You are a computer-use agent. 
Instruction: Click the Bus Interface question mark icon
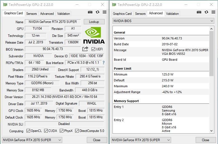click(104, 63)
